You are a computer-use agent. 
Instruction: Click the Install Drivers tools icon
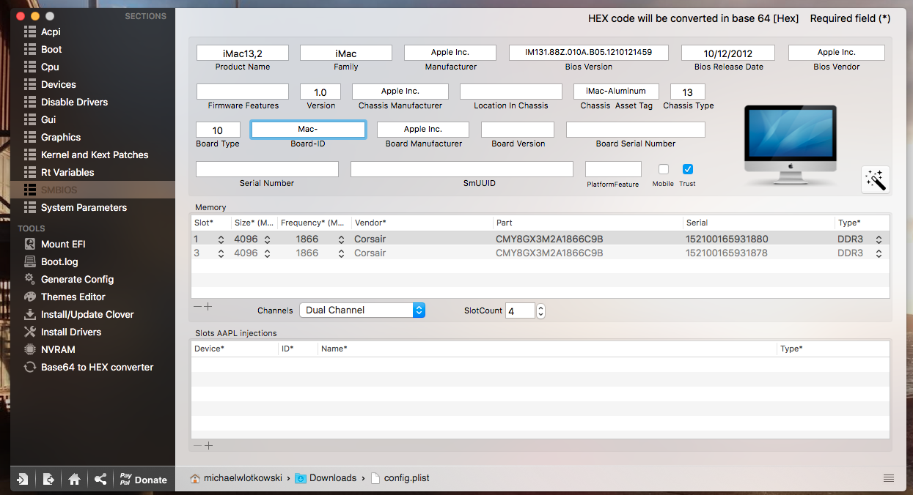30,332
